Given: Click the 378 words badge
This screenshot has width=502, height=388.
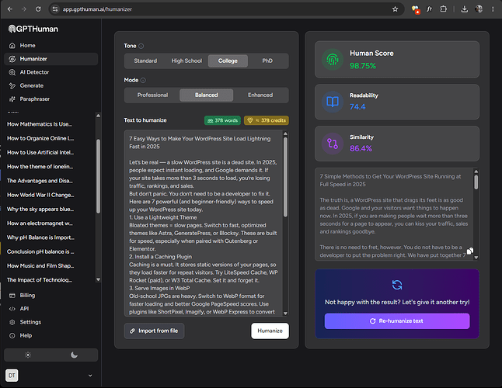Looking at the screenshot, I should (222, 120).
